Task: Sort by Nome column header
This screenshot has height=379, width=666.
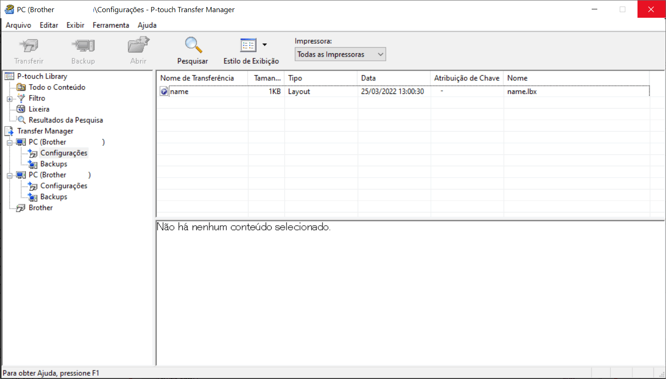Action: pos(577,78)
